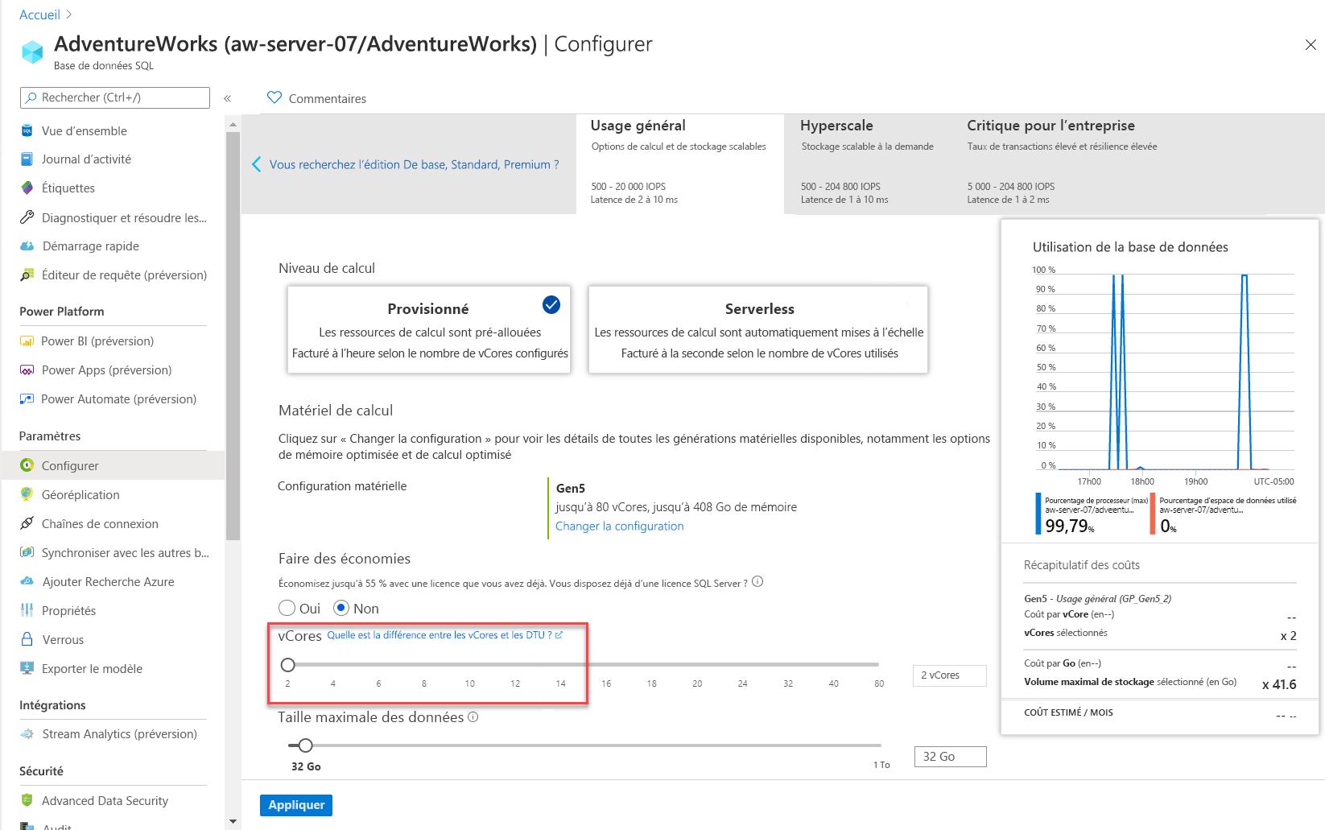Click the Configurer green icon
This screenshot has height=830, width=1325.
pyautogui.click(x=27, y=465)
